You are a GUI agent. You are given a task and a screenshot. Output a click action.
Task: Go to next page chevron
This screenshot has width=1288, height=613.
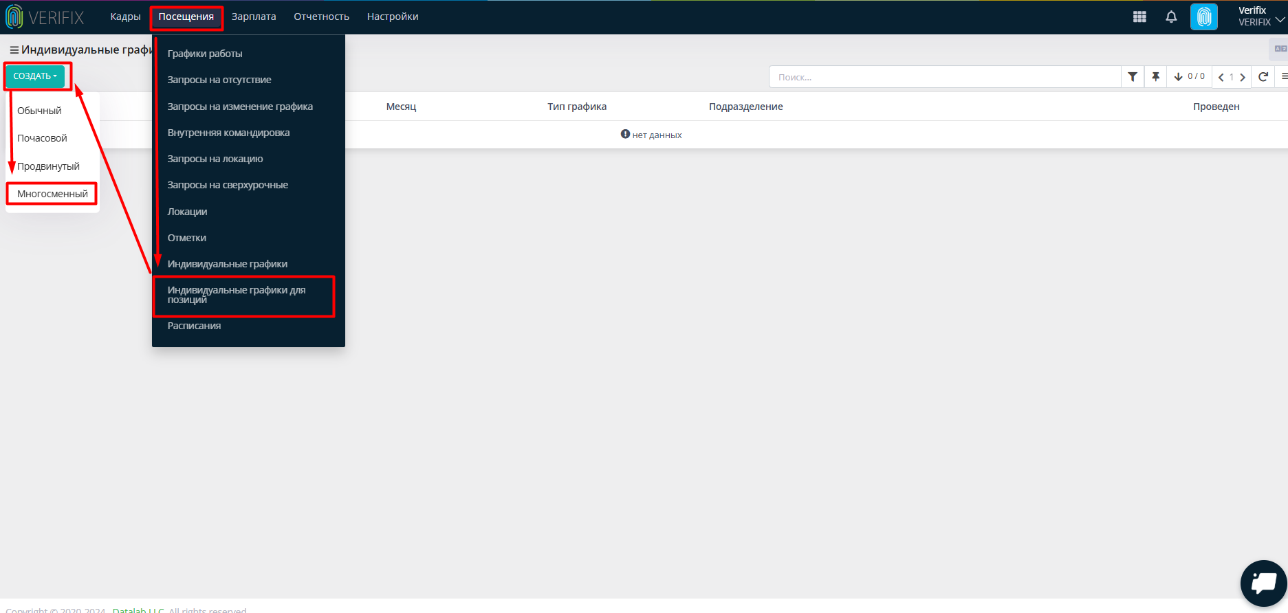pyautogui.click(x=1243, y=78)
